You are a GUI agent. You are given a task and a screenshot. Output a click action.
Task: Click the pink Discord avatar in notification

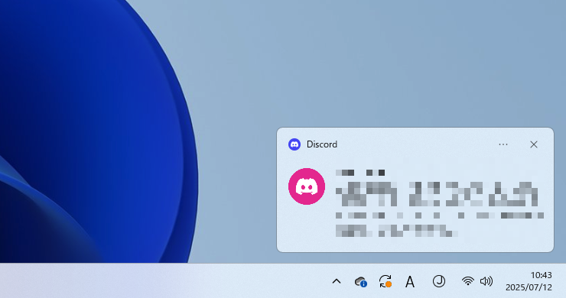click(x=307, y=186)
